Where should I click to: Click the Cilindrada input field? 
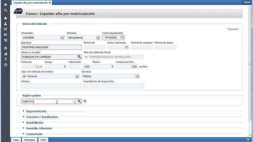coord(79,67)
